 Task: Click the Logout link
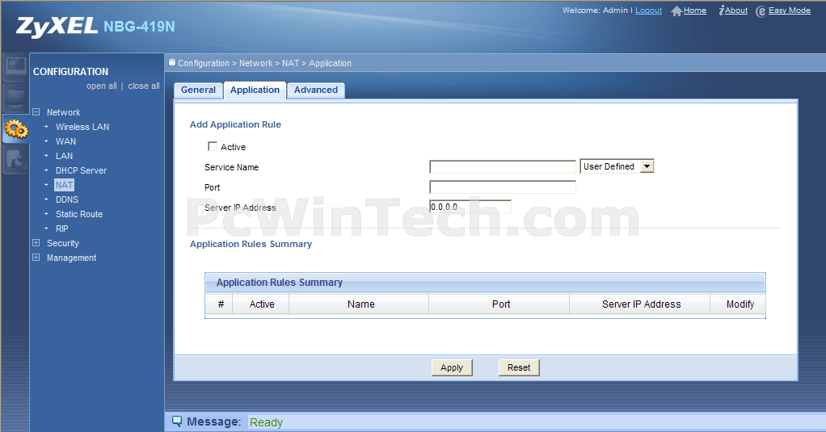(x=648, y=10)
